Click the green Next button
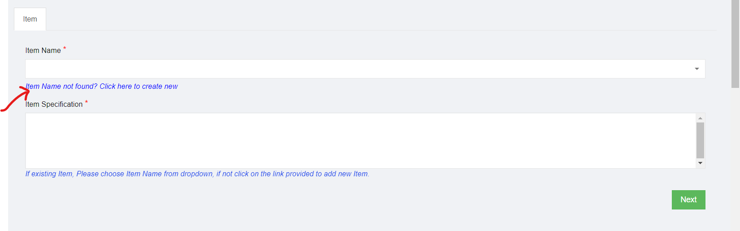Image resolution: width=740 pixels, height=231 pixels. 688,200
